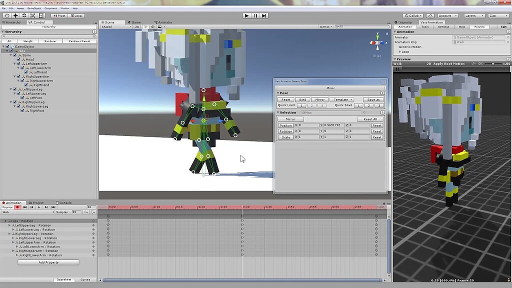
Task: Select the Rotate tool
Action: click(x=23, y=15)
